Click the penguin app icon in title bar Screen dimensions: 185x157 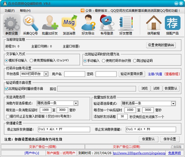tap(5, 3)
